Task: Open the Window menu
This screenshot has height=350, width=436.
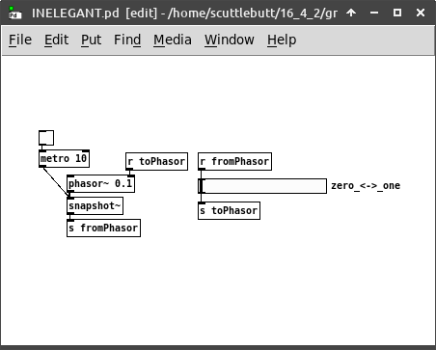Action: [230, 40]
